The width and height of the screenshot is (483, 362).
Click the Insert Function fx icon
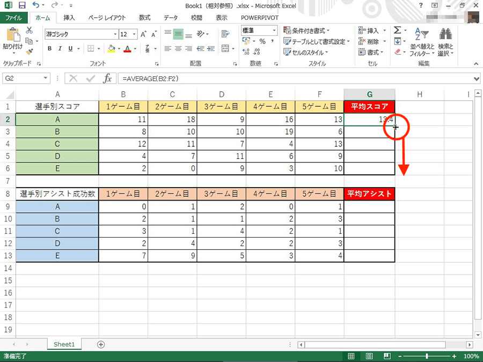(x=107, y=78)
